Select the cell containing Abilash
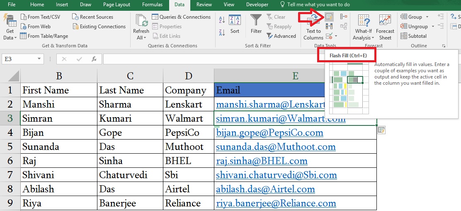Viewport: 461px width, 211px height. [x=59, y=189]
